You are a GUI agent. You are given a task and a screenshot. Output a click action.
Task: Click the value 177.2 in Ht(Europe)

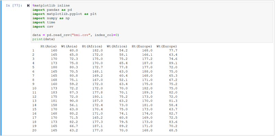(x=147, y=59)
